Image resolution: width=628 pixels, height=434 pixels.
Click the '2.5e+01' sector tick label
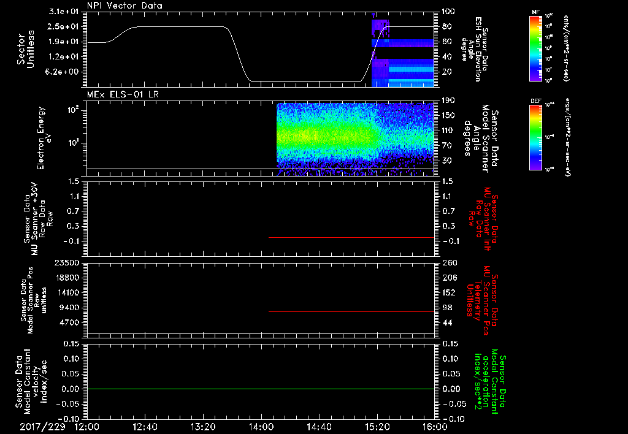pyautogui.click(x=64, y=26)
